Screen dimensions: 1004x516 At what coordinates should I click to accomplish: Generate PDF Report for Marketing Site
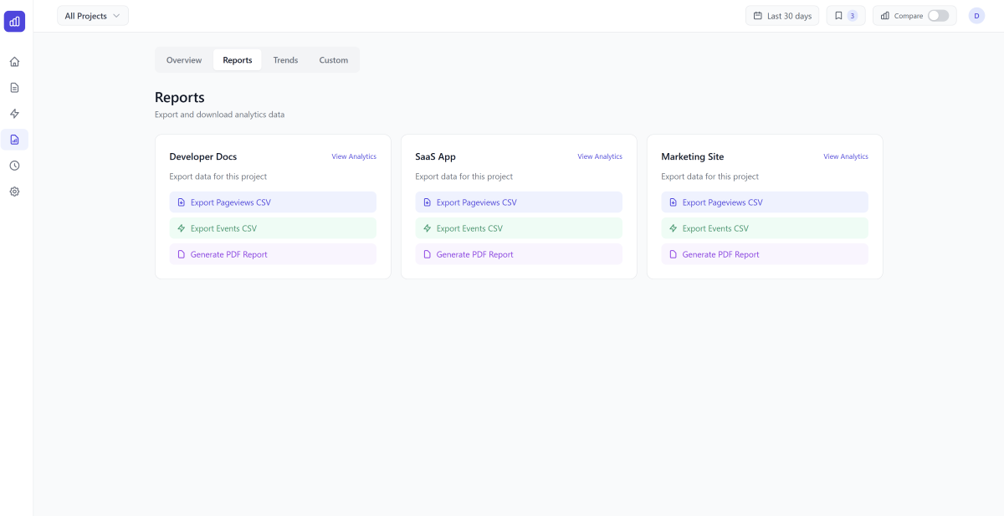pyautogui.click(x=765, y=254)
